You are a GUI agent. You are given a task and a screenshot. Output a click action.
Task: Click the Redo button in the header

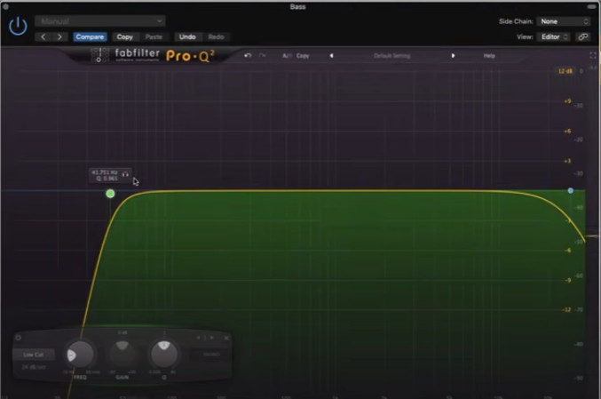[216, 36]
